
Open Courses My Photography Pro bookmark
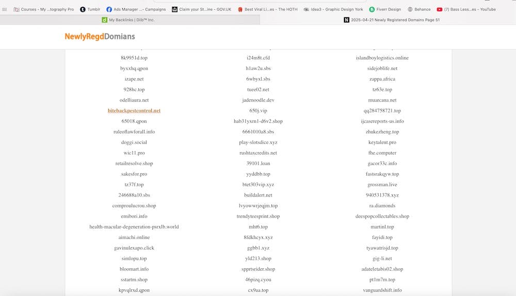coord(43,9)
